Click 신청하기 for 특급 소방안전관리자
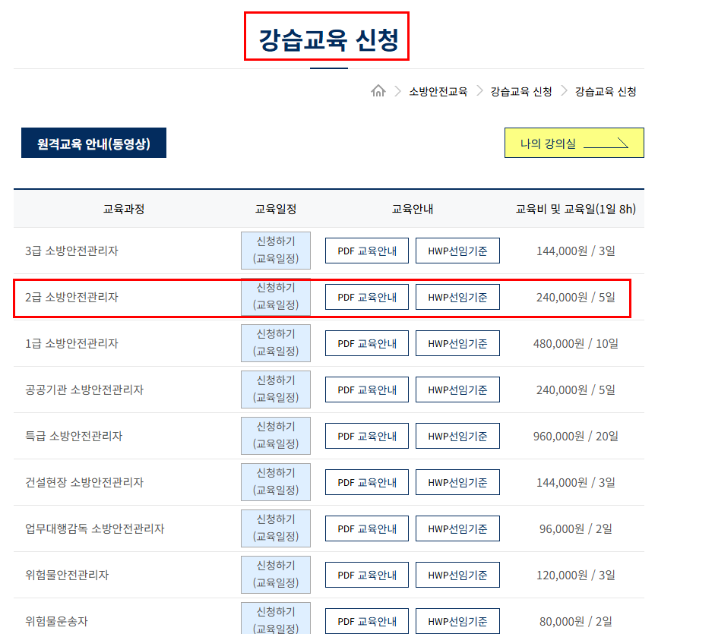715x634 pixels. [x=276, y=436]
